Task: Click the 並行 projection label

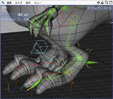Action: [4, 8]
